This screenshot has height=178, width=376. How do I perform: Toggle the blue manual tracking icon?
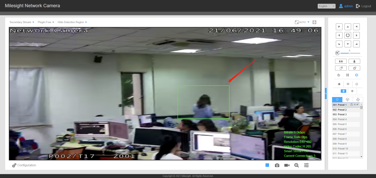click(343, 91)
